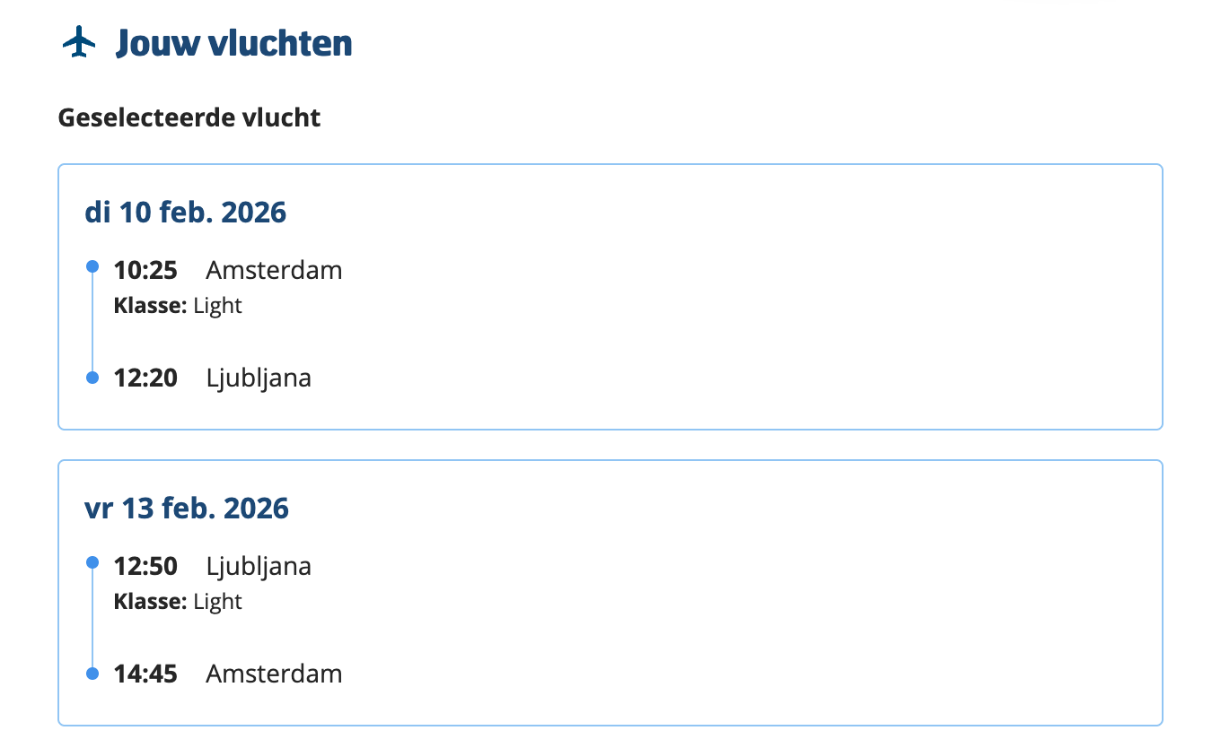Viewport: 1212px width, 748px height.
Task: Click the line connecting the 10:25 and 12:20 dots
Action: (x=92, y=322)
